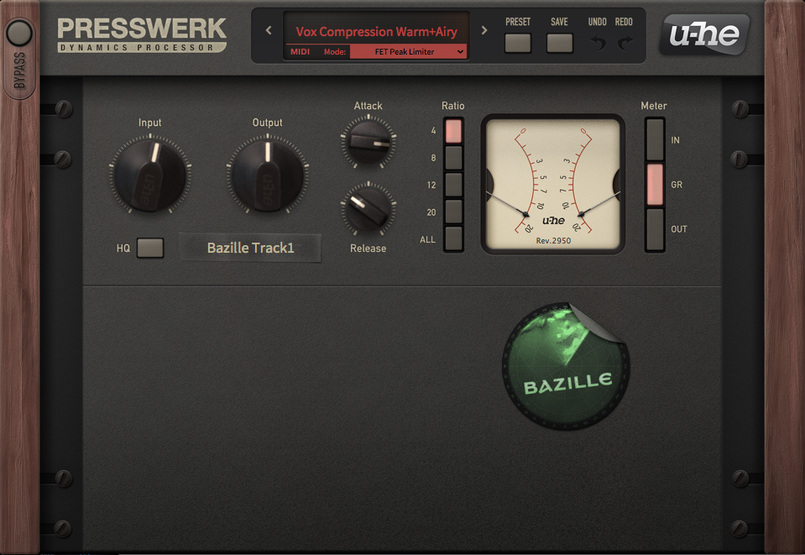Click the Output knob
Image resolution: width=805 pixels, height=555 pixels.
[268, 175]
